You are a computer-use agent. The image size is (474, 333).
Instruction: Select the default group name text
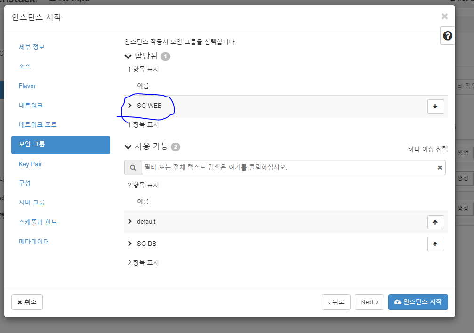pyautogui.click(x=146, y=221)
